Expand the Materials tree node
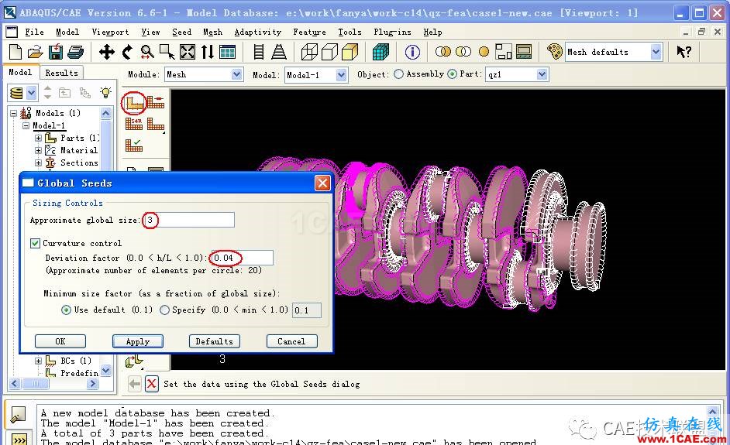The width and height of the screenshot is (730, 445). [x=38, y=150]
